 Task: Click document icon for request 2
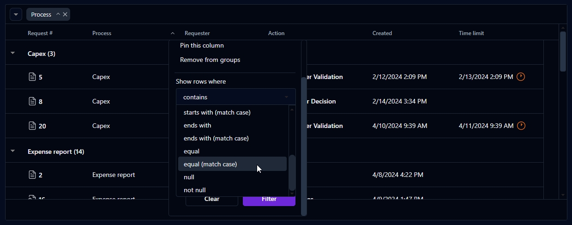click(x=32, y=175)
